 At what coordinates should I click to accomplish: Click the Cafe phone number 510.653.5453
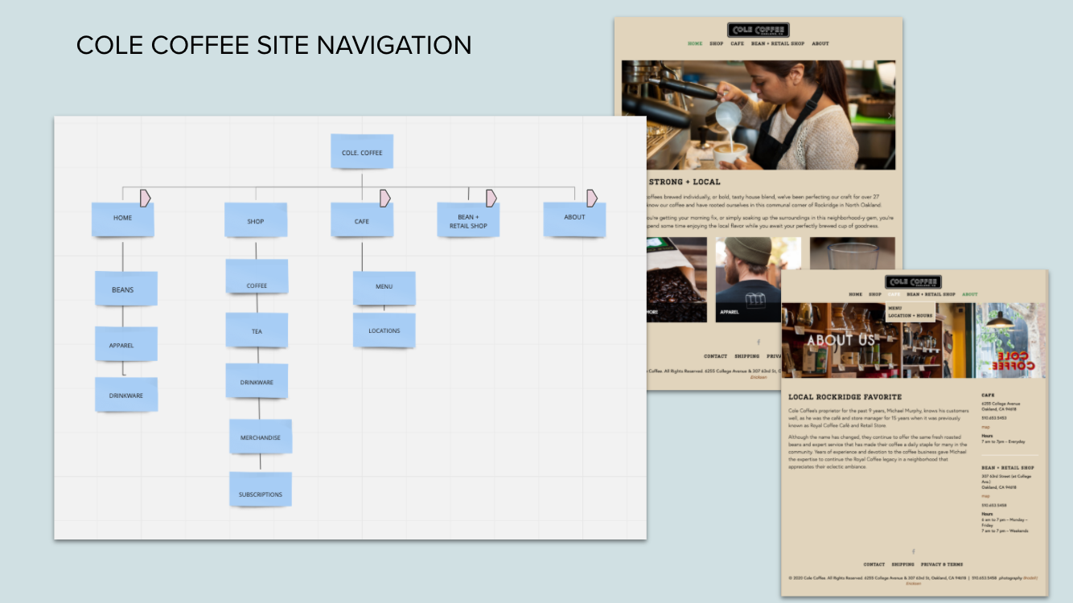[993, 418]
